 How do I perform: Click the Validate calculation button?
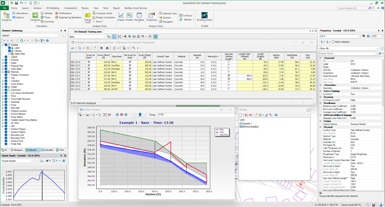[47, 13]
